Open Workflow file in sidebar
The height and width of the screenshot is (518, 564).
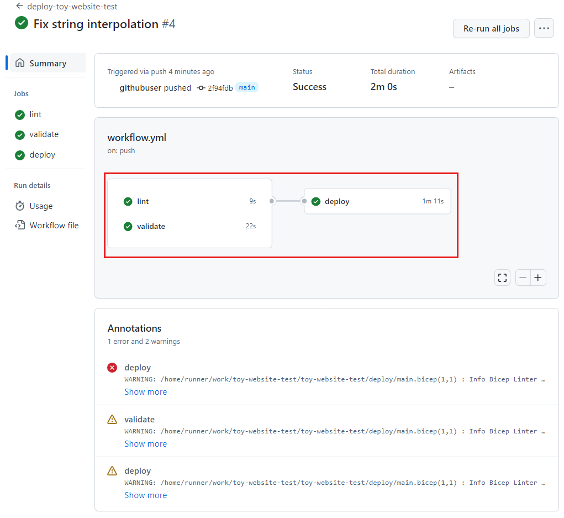(x=54, y=226)
